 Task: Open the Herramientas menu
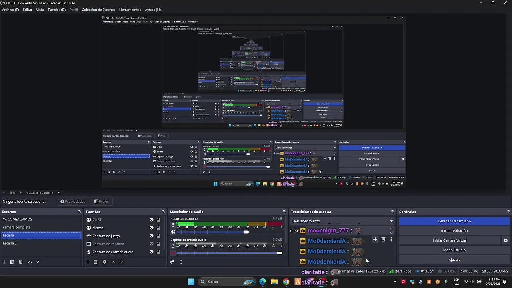click(x=130, y=10)
